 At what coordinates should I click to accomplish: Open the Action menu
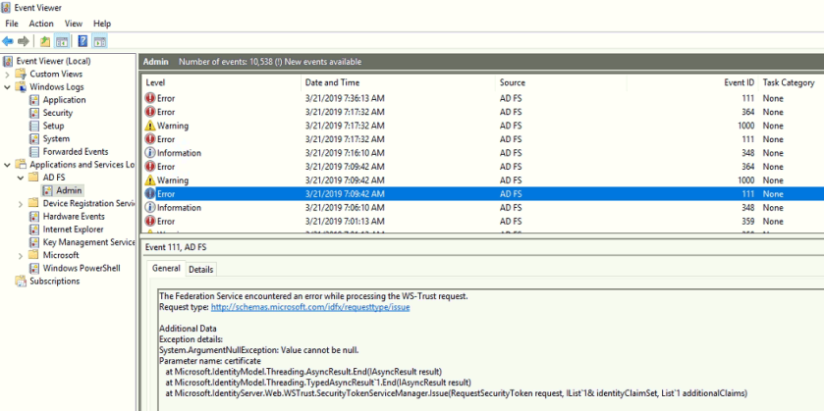point(41,24)
